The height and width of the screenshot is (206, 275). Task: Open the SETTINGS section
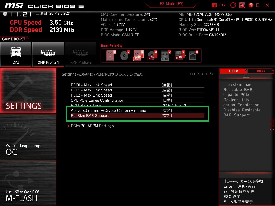click(28, 91)
